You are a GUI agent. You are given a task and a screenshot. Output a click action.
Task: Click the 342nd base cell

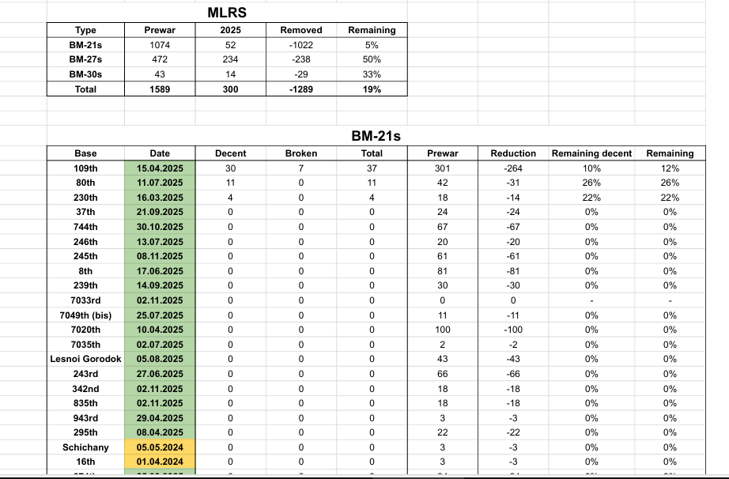click(85, 388)
